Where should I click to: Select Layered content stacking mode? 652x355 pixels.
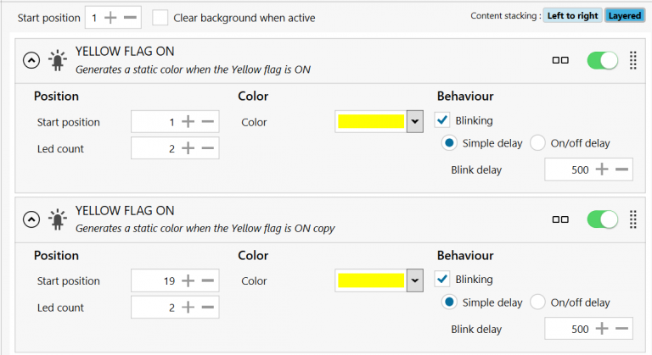click(x=624, y=15)
